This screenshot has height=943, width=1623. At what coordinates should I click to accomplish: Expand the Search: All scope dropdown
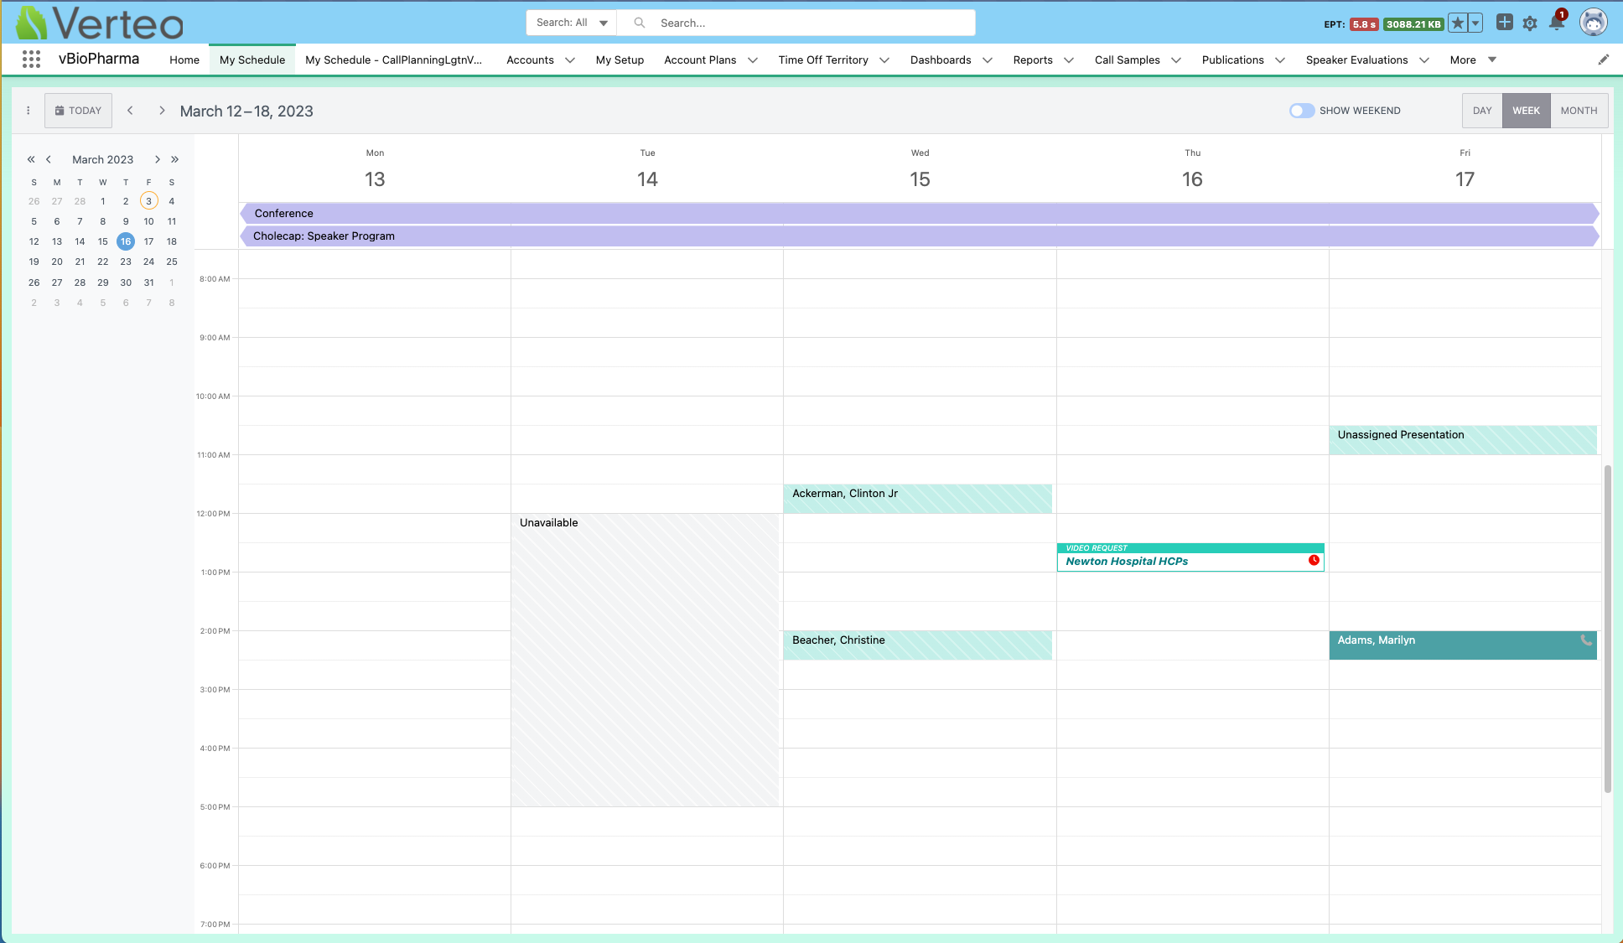pos(572,23)
